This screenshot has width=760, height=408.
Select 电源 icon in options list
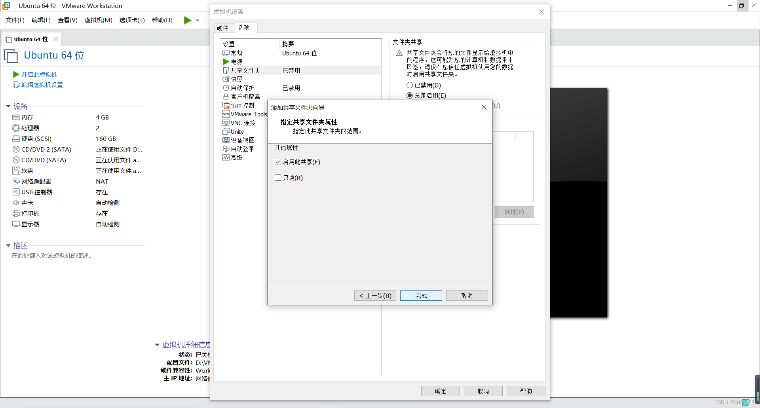click(226, 62)
